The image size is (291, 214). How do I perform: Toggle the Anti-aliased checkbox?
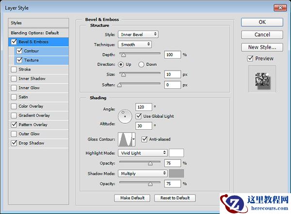pos(145,139)
